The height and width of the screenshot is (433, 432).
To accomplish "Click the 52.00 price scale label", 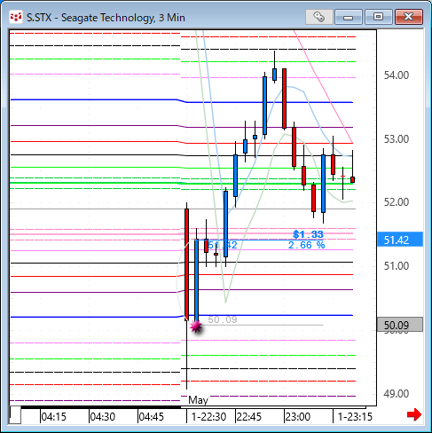I will (397, 202).
